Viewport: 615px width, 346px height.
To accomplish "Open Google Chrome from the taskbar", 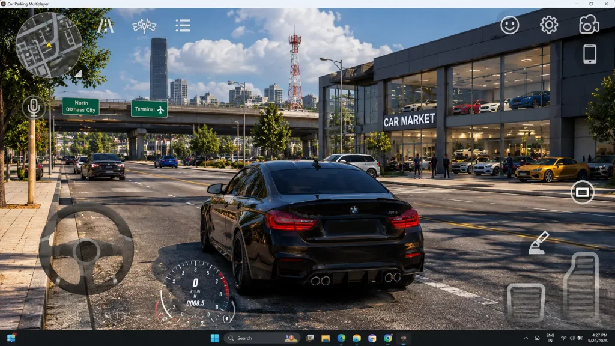I will (388, 338).
